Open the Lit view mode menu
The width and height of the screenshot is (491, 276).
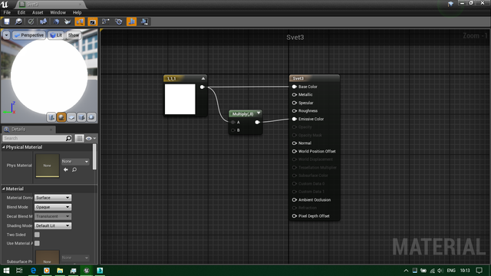click(56, 35)
